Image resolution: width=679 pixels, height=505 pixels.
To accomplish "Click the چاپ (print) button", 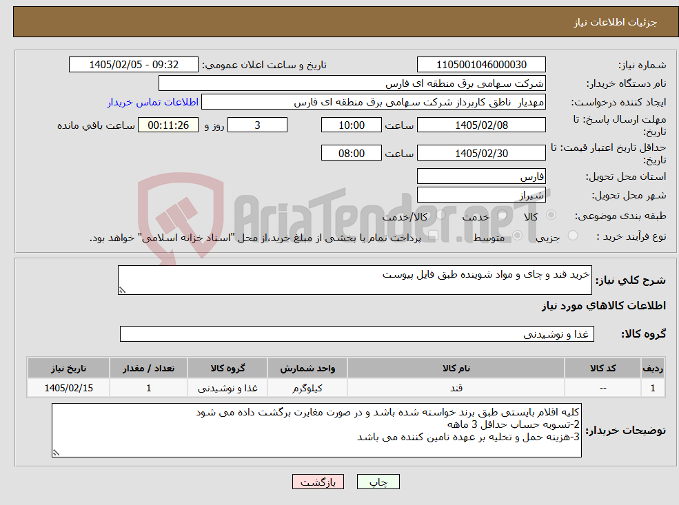I will (378, 482).
